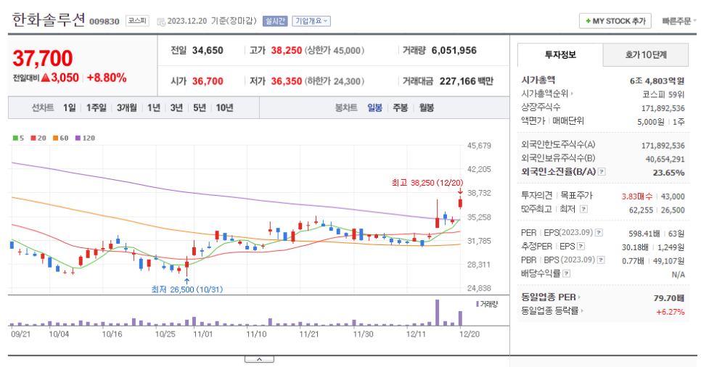
Task: Click the help icon beside 추정PER EPS
Action: tap(581, 247)
